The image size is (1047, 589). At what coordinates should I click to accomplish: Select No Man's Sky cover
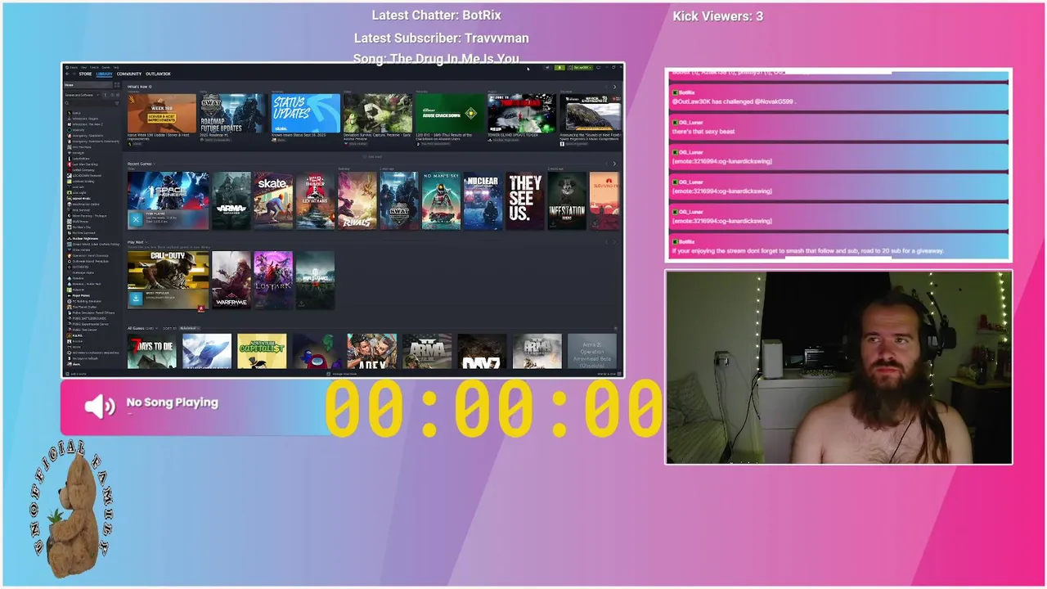coord(442,200)
